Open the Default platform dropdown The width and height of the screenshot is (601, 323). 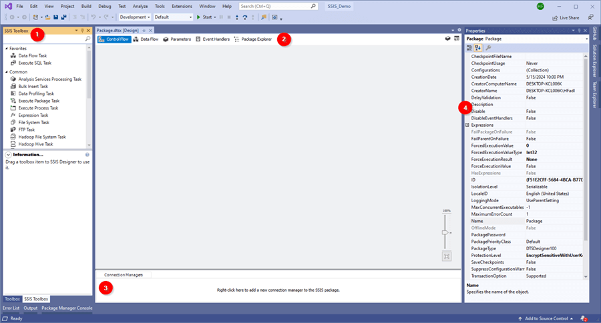point(173,17)
